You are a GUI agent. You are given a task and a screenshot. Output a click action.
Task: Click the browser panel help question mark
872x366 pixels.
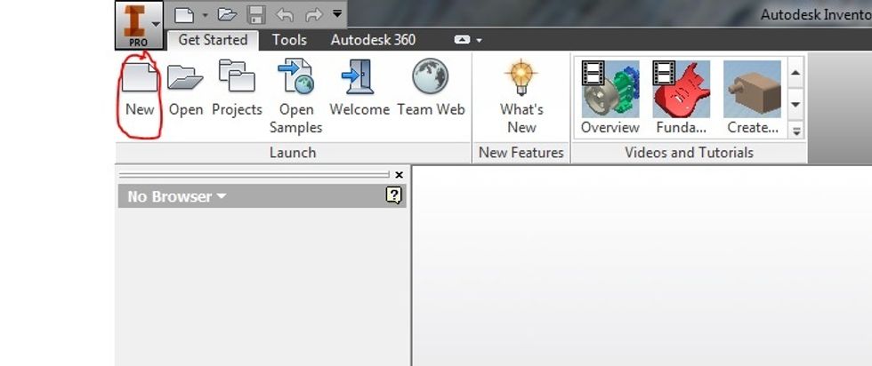coord(394,195)
